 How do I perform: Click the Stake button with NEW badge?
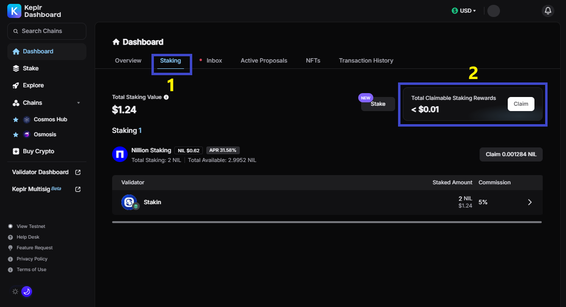378,104
